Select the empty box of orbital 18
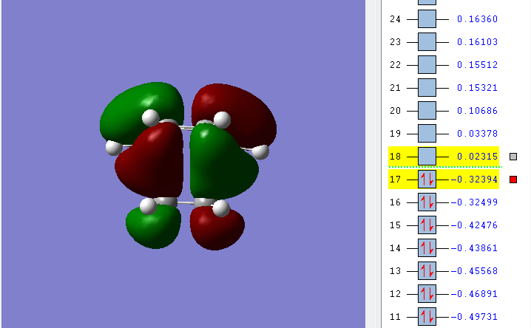 point(427,156)
